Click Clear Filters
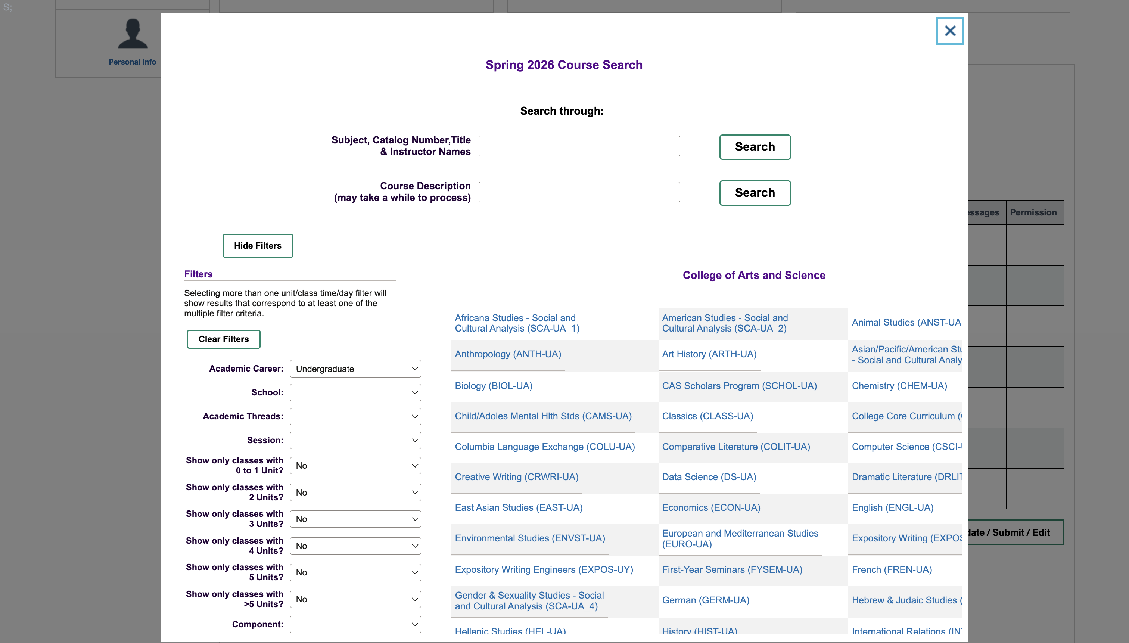The width and height of the screenshot is (1129, 643). pyautogui.click(x=223, y=339)
